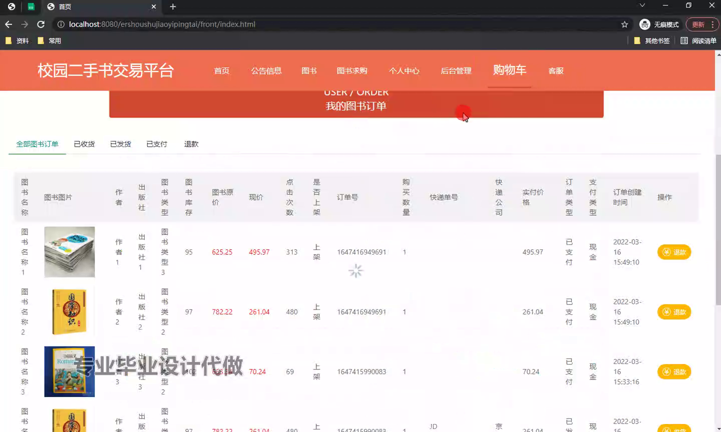Open the 常用 bookmark folder
Screen dimensions: 721x432
(49, 40)
